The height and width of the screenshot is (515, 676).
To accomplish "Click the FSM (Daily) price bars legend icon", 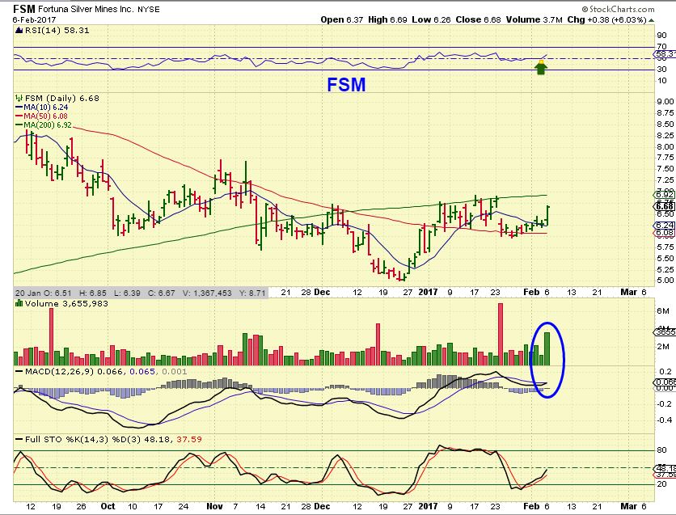I will [x=19, y=99].
